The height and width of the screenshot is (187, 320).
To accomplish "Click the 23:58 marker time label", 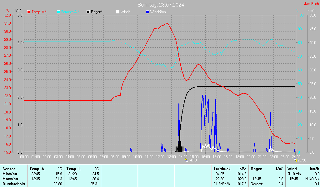I will pos(302,160).
